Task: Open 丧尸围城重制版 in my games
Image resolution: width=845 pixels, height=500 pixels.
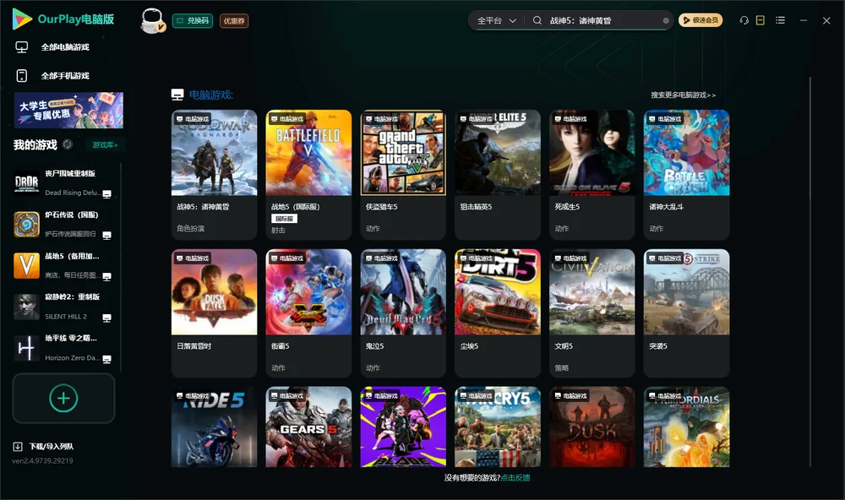Action: tap(63, 182)
